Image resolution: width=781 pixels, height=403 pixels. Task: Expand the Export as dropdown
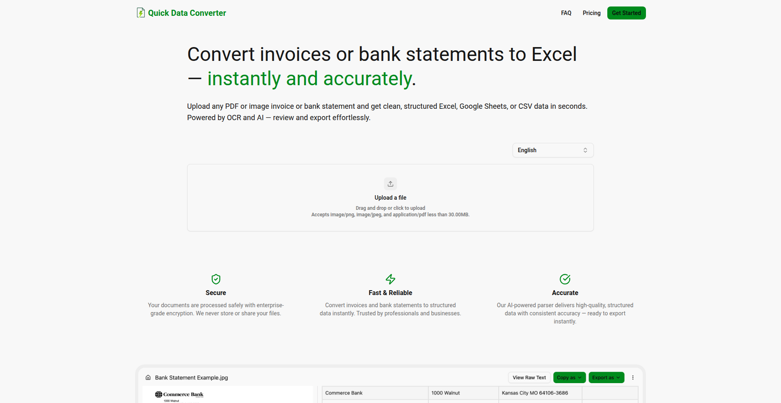(x=606, y=377)
